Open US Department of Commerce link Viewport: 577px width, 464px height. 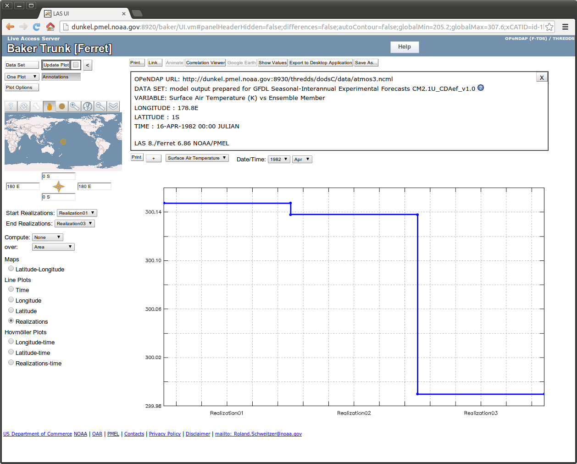pyautogui.click(x=38, y=434)
